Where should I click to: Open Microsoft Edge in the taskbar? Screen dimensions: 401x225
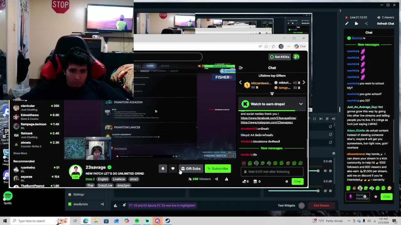[x=86, y=221]
